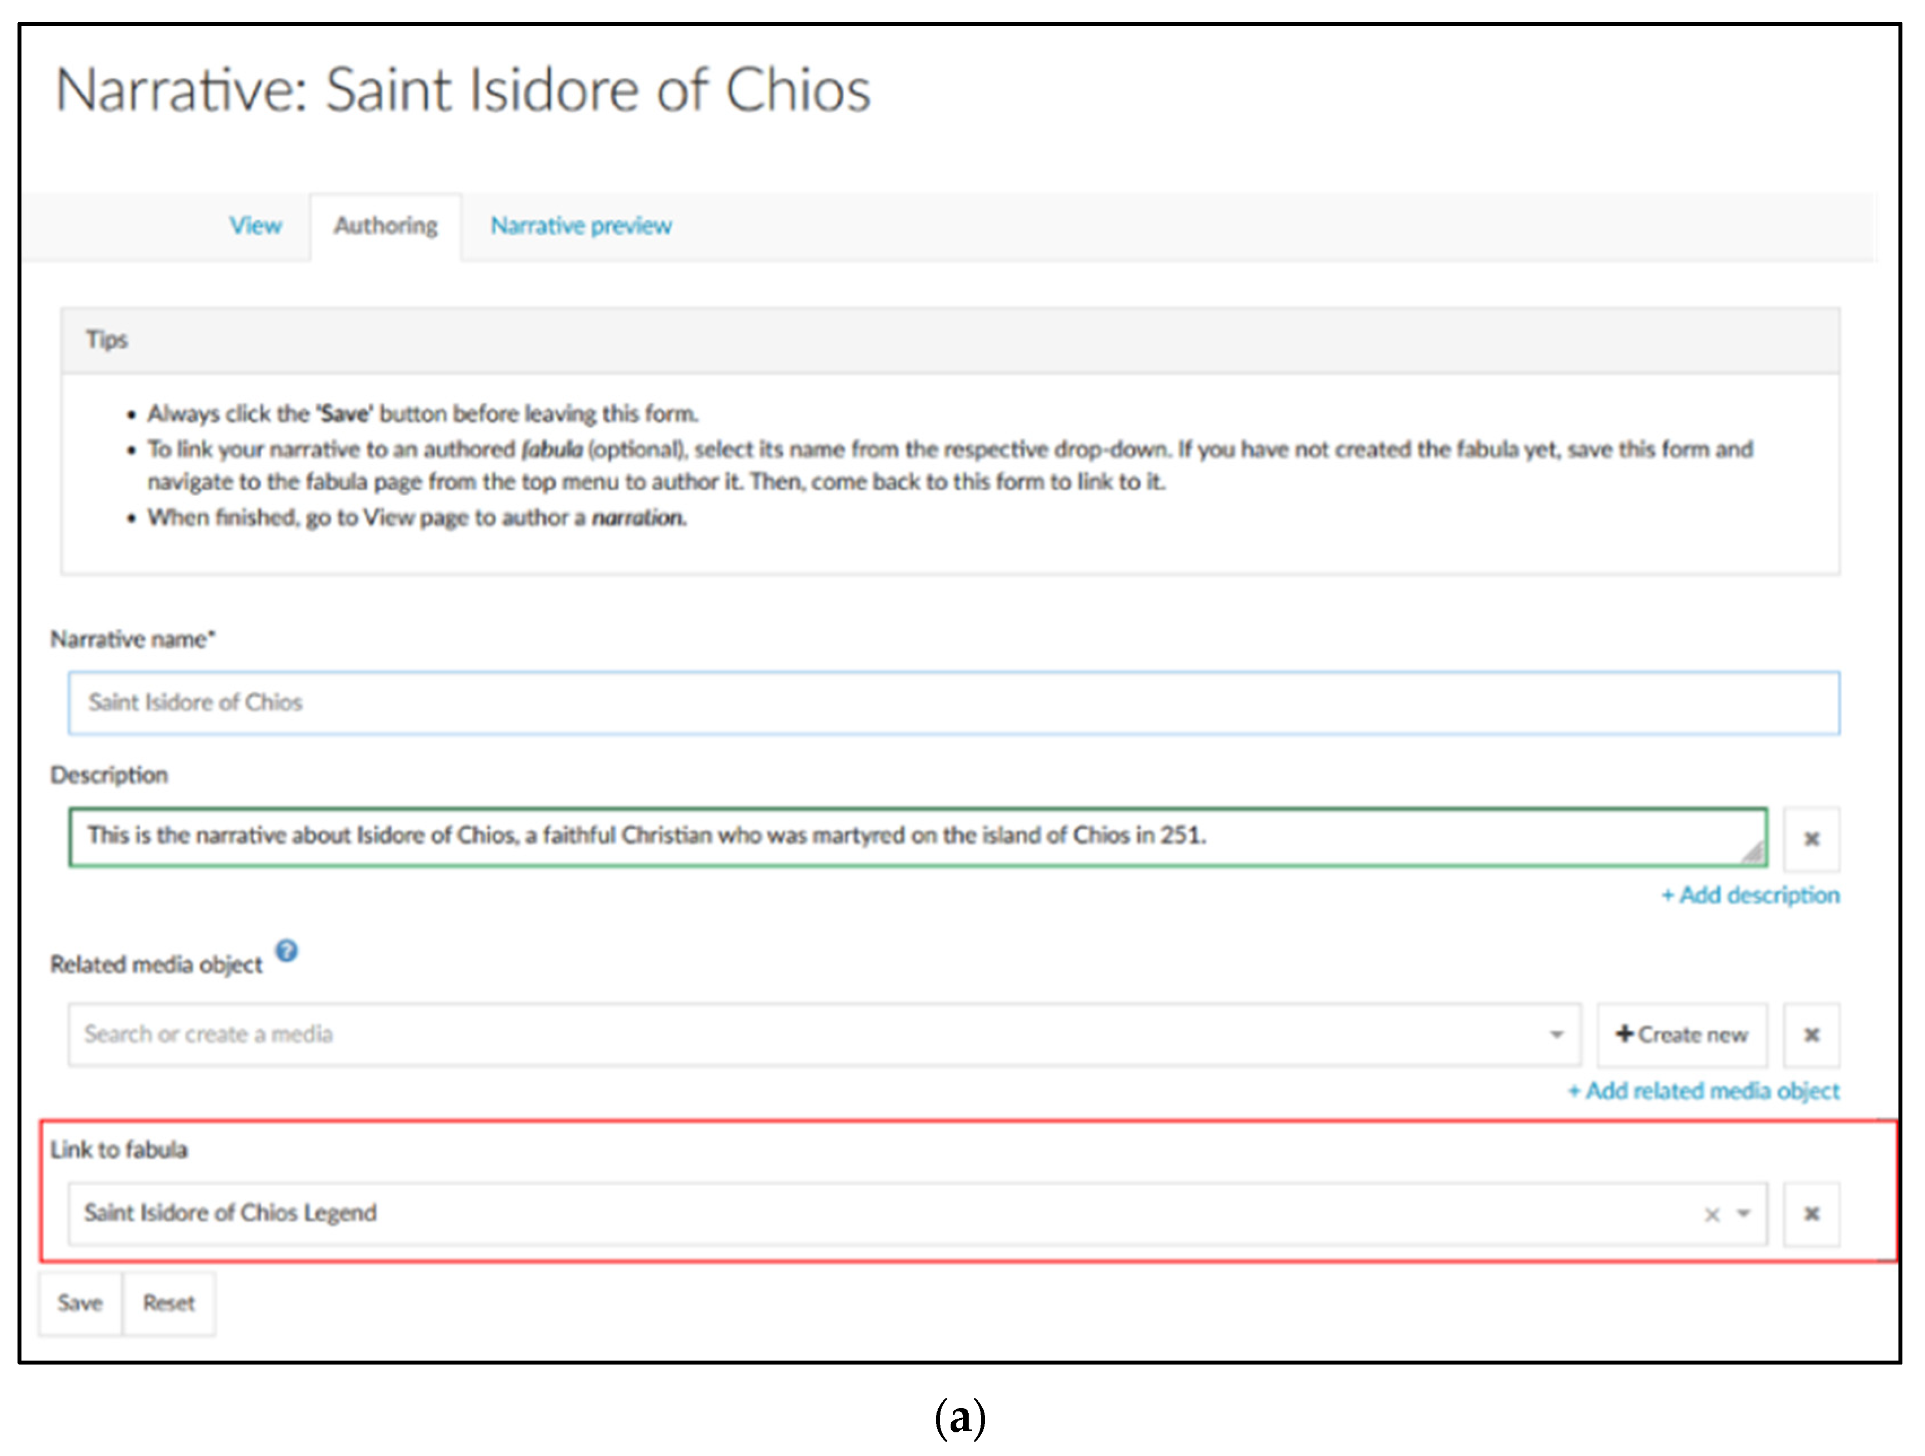Image resolution: width=1925 pixels, height=1456 pixels.
Task: Click the '+ Add description' link
Action: pos(1750,895)
